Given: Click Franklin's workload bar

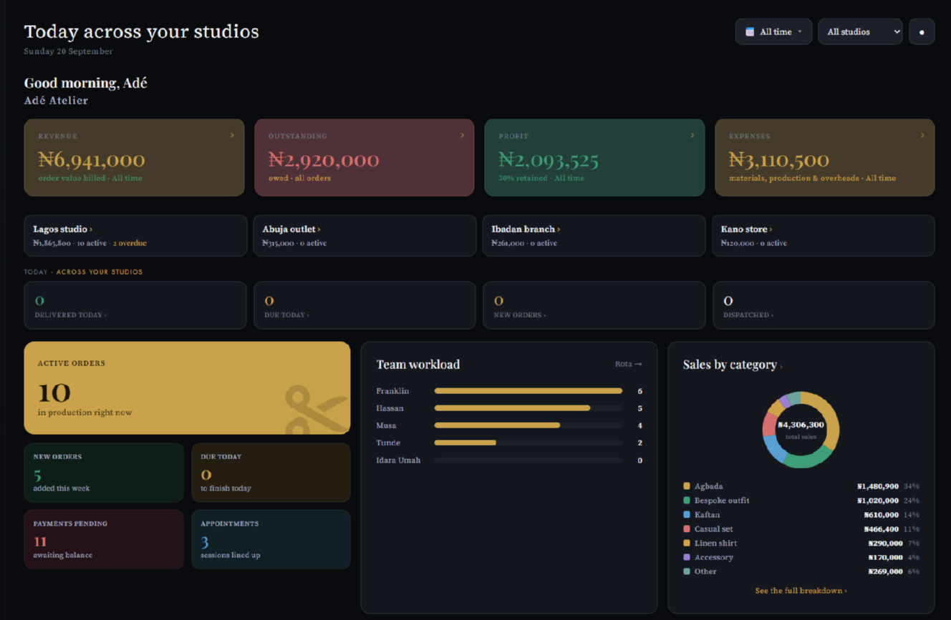Looking at the screenshot, I should [x=528, y=391].
